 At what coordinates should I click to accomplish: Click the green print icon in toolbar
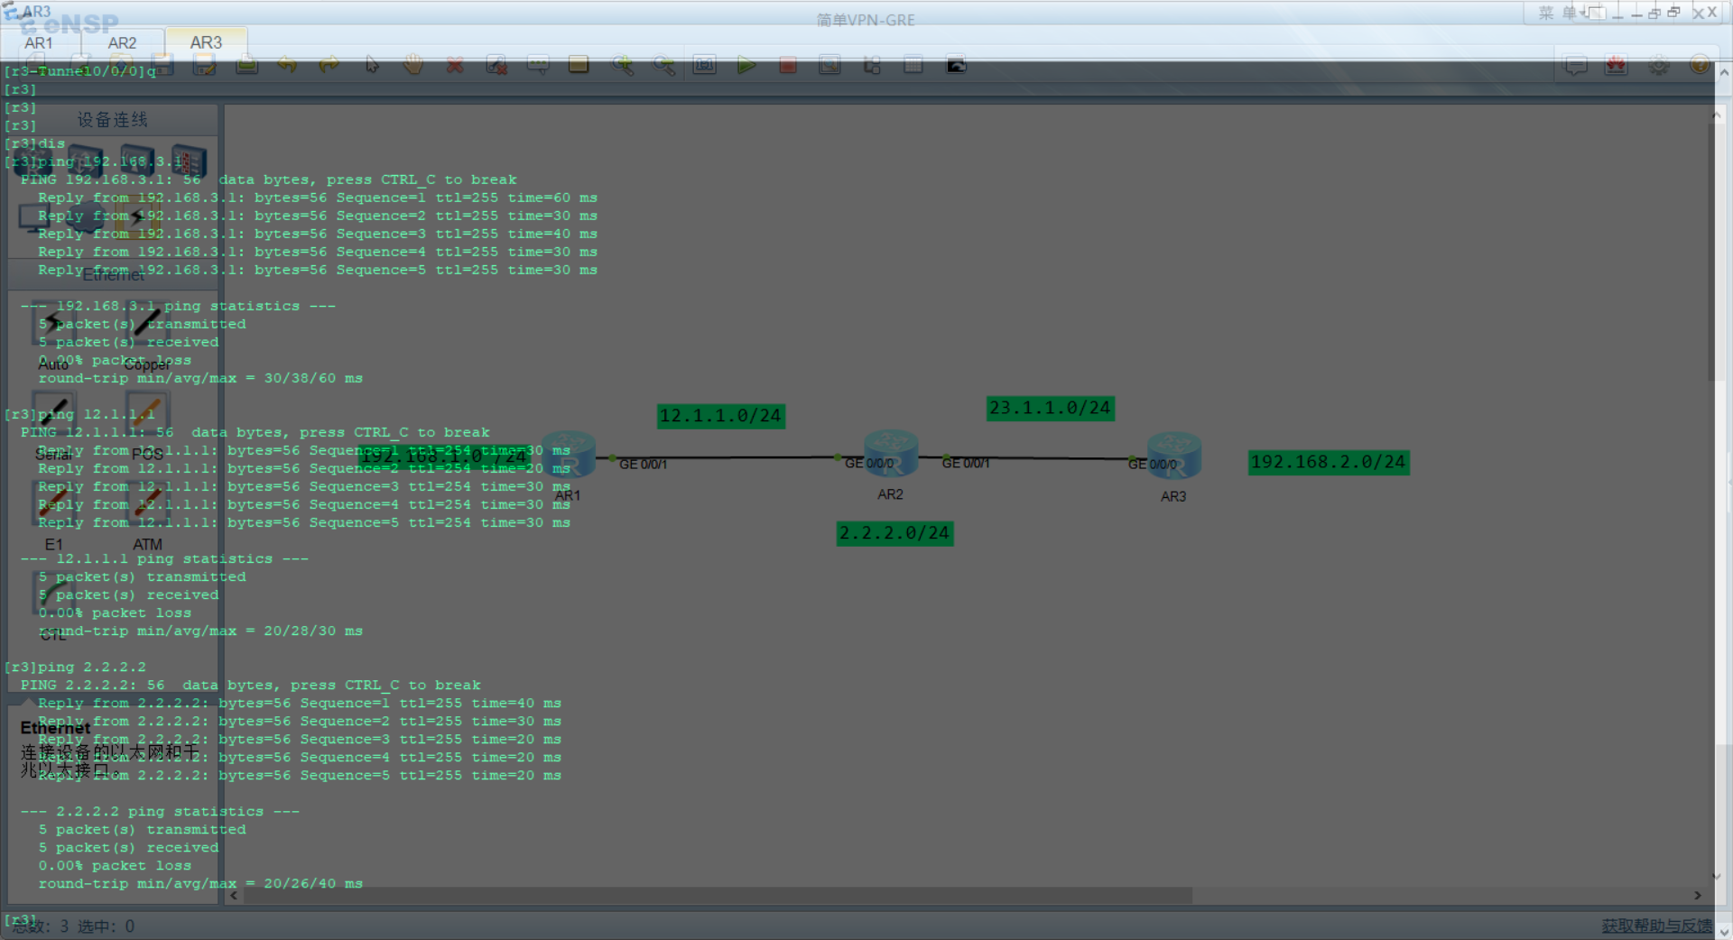pyautogui.click(x=246, y=65)
